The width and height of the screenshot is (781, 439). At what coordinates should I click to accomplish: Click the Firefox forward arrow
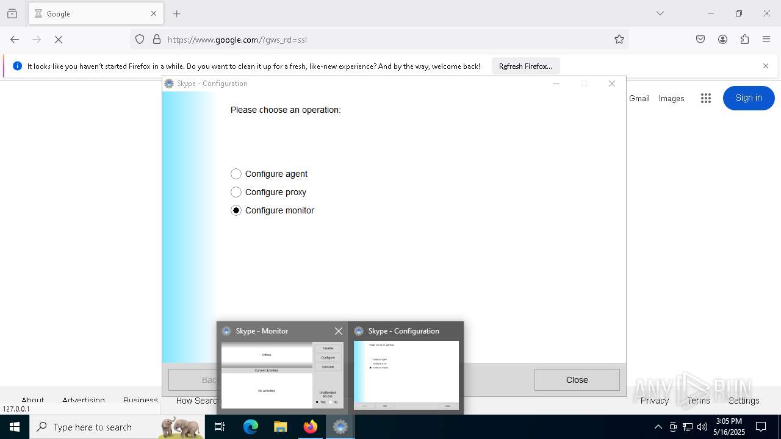[x=37, y=40]
